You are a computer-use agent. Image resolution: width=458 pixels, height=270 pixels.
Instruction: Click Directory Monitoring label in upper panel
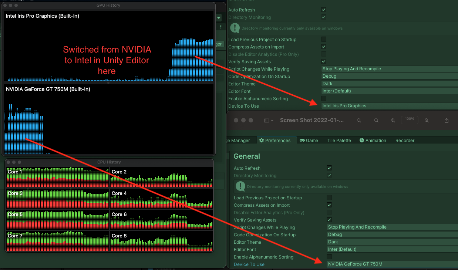coord(249,17)
